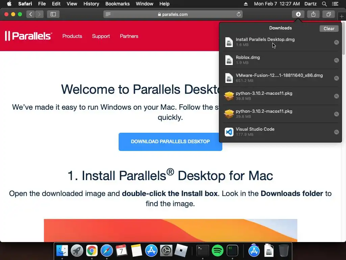Viewport: 346px width, 260px height.
Task: Close the Downloads popover via toolbar download icon
Action: click(298, 14)
